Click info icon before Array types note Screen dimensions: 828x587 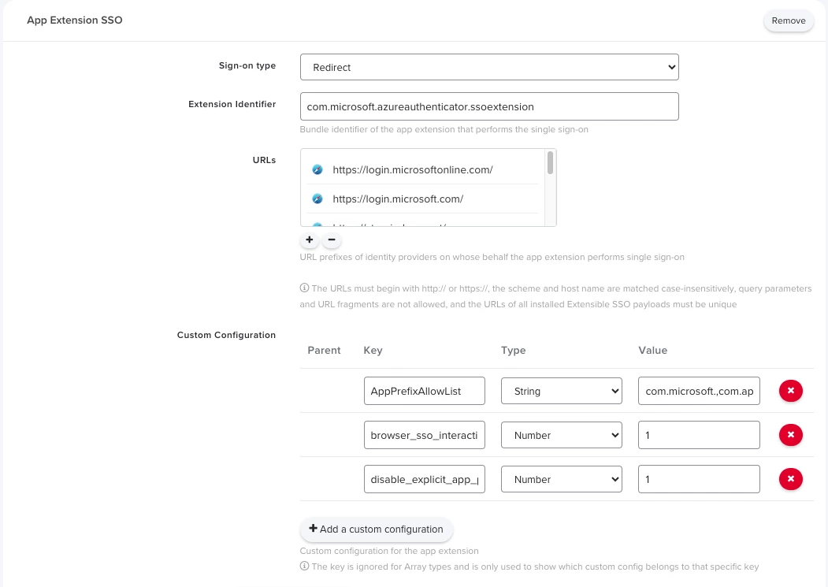click(304, 566)
